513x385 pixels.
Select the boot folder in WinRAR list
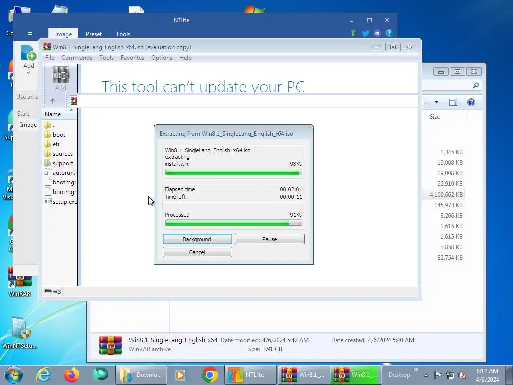pyautogui.click(x=59, y=134)
